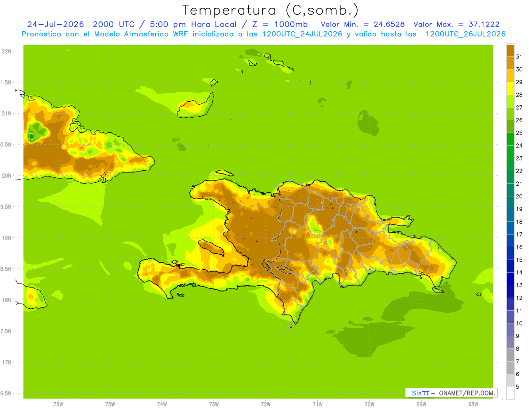Select the 'Z = 1000mb' level text
Image resolution: width=531 pixels, height=410 pixels.
tap(280, 24)
